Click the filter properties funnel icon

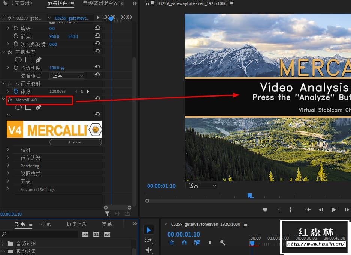(108, 214)
